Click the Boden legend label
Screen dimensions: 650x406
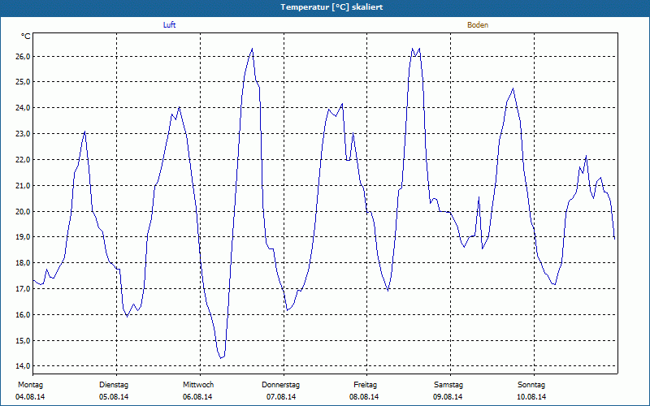tap(478, 25)
